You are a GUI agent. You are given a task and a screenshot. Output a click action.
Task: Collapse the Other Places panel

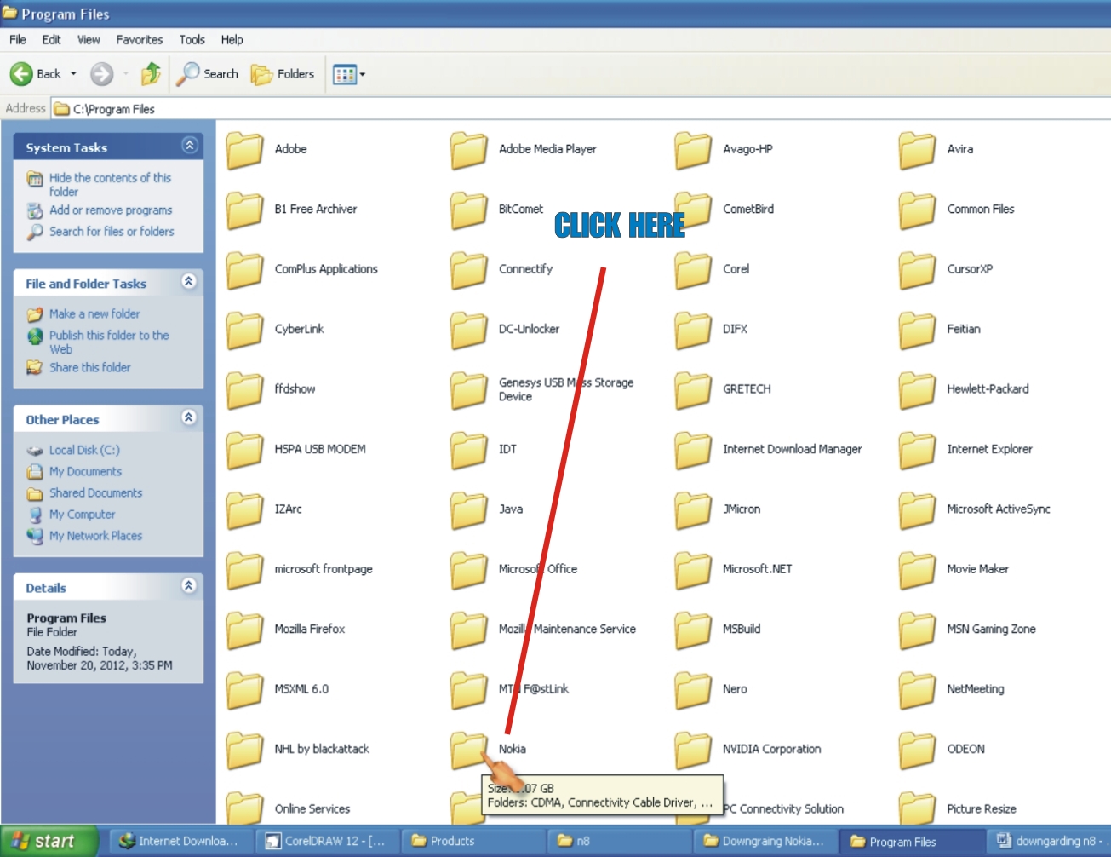190,417
